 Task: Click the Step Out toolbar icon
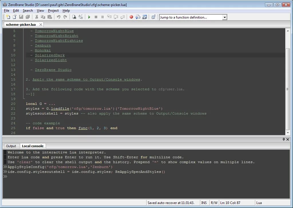tap(122, 17)
